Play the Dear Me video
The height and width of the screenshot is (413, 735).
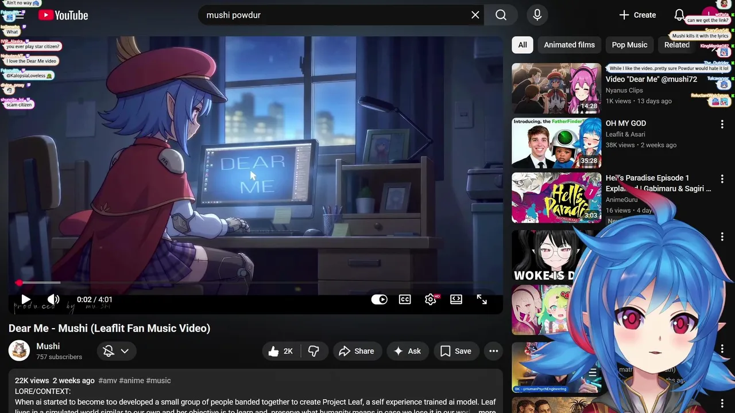[26, 299]
